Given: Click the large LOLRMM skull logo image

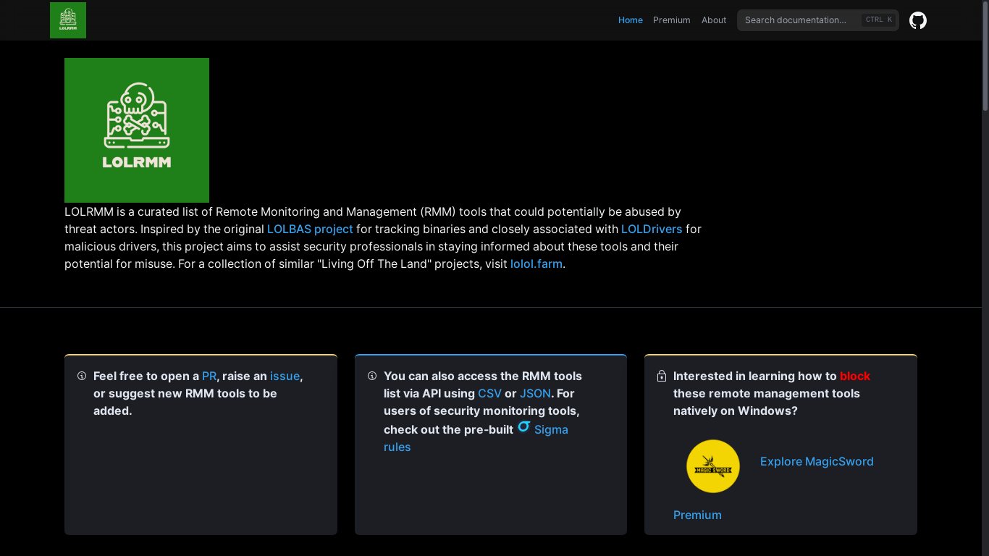Looking at the screenshot, I should tap(137, 130).
